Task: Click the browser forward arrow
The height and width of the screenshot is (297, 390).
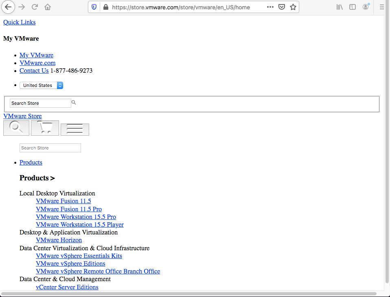Action: (22, 7)
